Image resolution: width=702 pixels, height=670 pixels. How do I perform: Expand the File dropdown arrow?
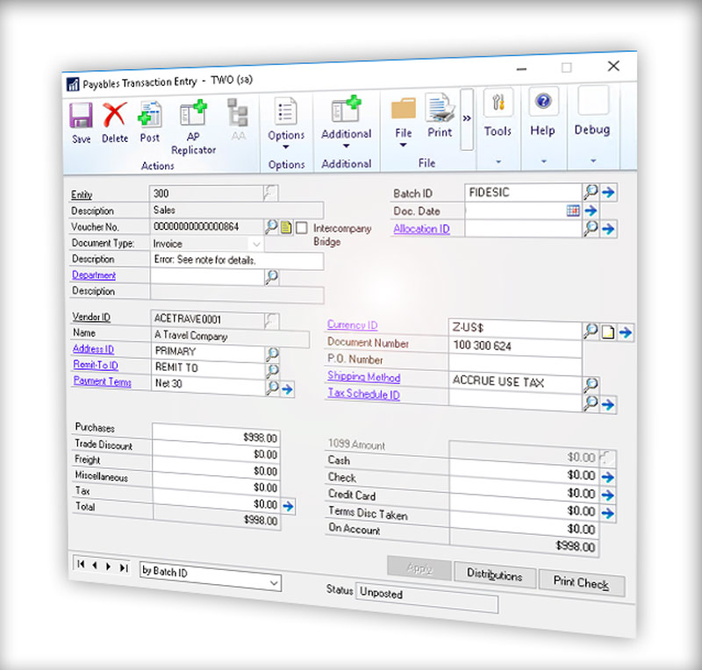coord(403,145)
